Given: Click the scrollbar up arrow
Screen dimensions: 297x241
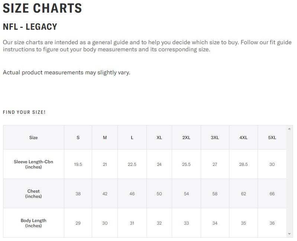Looking at the screenshot, I should pos(290,129).
